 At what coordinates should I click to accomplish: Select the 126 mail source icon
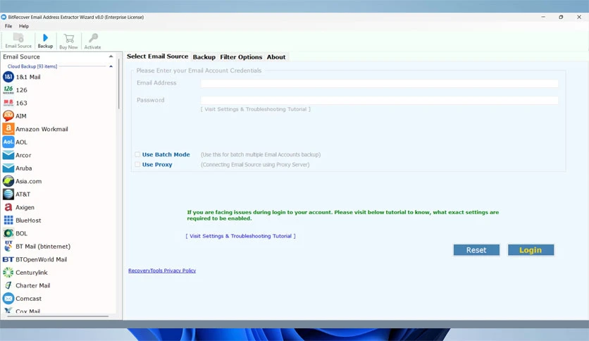coord(8,89)
